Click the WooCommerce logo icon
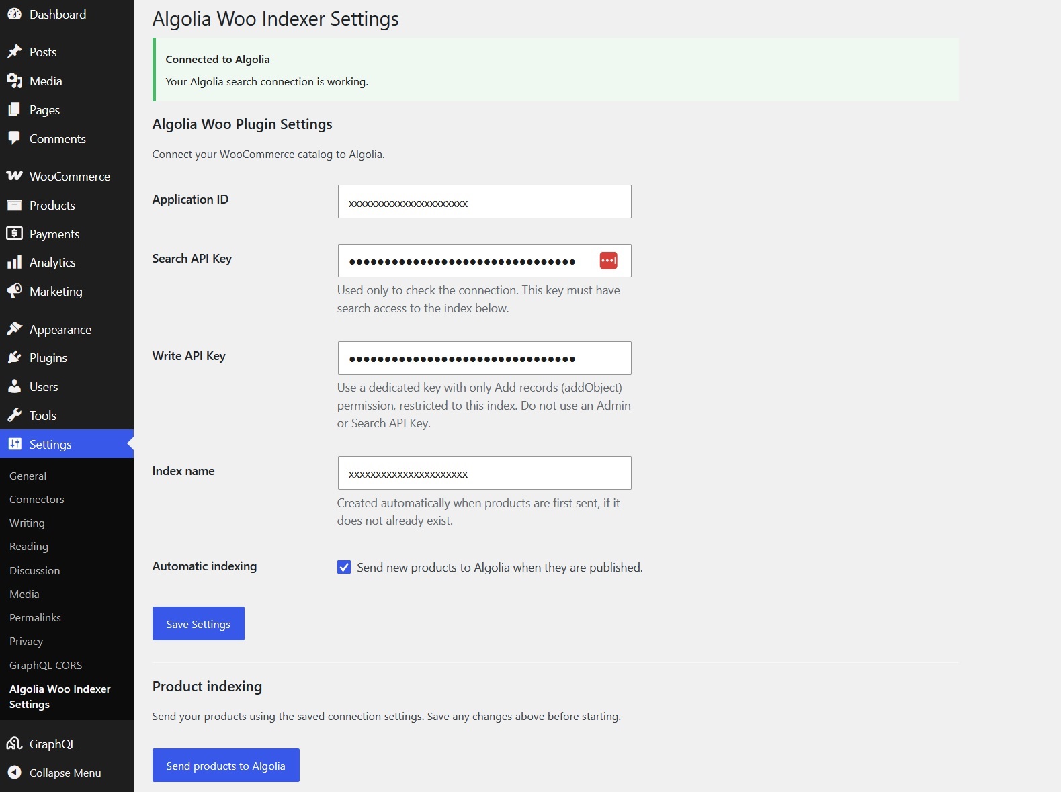 click(14, 176)
